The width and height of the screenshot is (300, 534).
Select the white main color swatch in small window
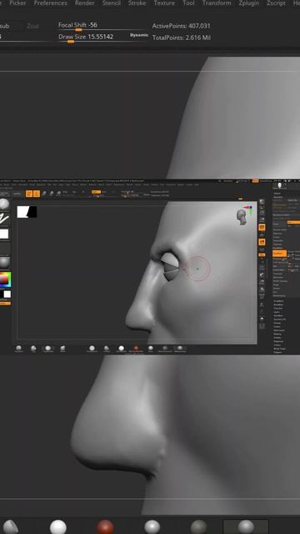[7, 295]
